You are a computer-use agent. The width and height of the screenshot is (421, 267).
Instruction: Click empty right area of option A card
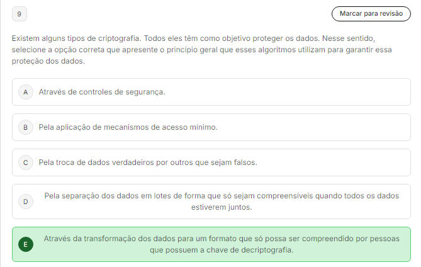click(x=315, y=92)
